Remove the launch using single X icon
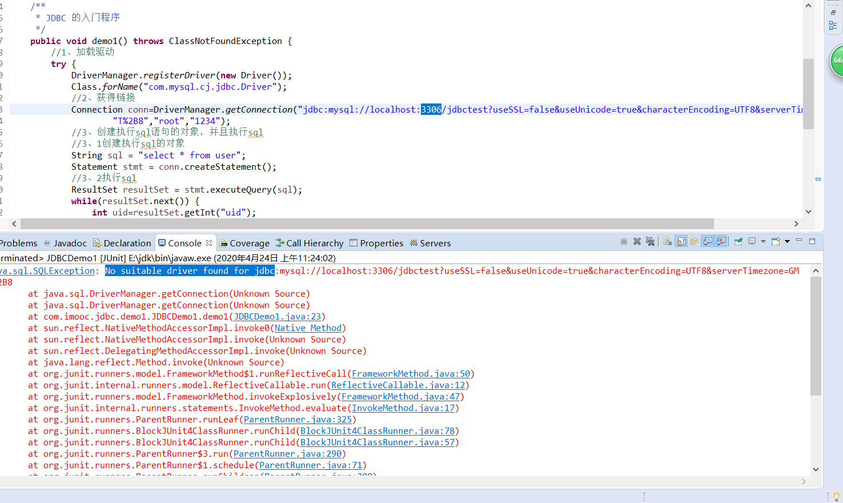This screenshot has height=503, width=843. (x=637, y=241)
